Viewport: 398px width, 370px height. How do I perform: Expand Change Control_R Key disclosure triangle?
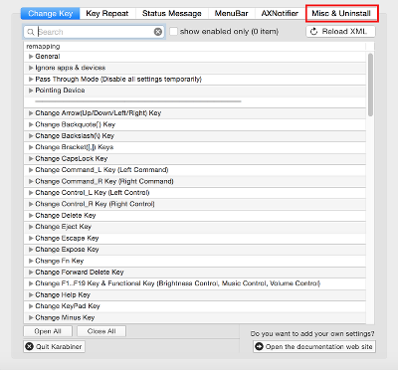31,204
